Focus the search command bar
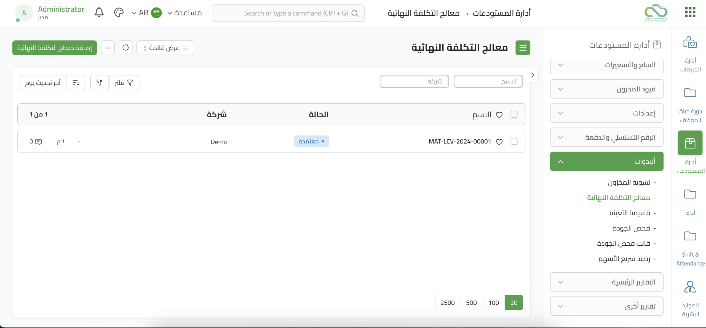The width and height of the screenshot is (706, 328). (288, 13)
